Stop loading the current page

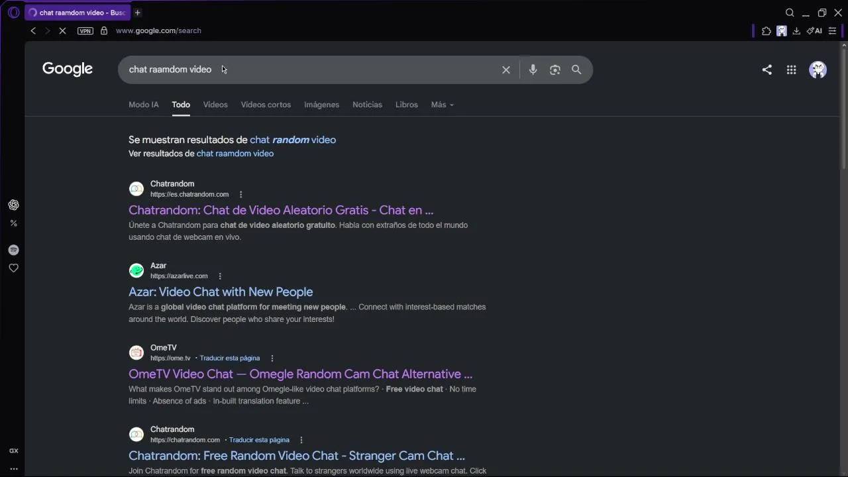coord(62,30)
